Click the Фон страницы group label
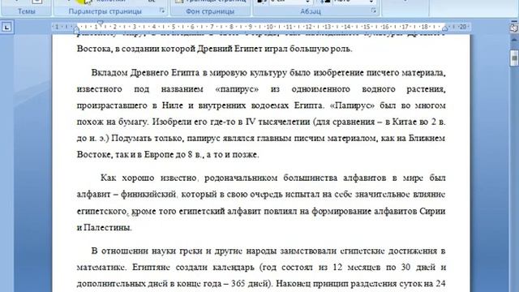The width and height of the screenshot is (519, 292). point(210,11)
